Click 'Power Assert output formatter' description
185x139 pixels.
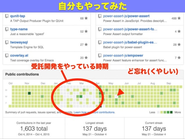(123, 34)
